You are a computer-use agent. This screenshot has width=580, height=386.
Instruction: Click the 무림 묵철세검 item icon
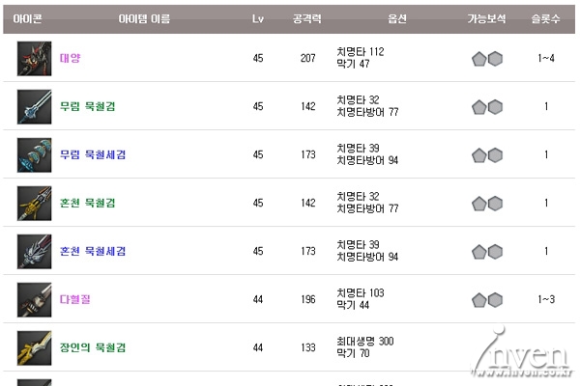pyautogui.click(x=34, y=154)
